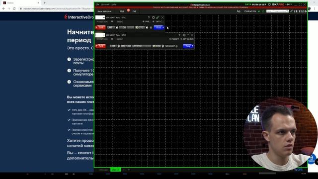Image resolution: width=318 pixels, height=179 pixels.
Task: Open the Account menu in Trader Workstation
Action: pos(105,4)
